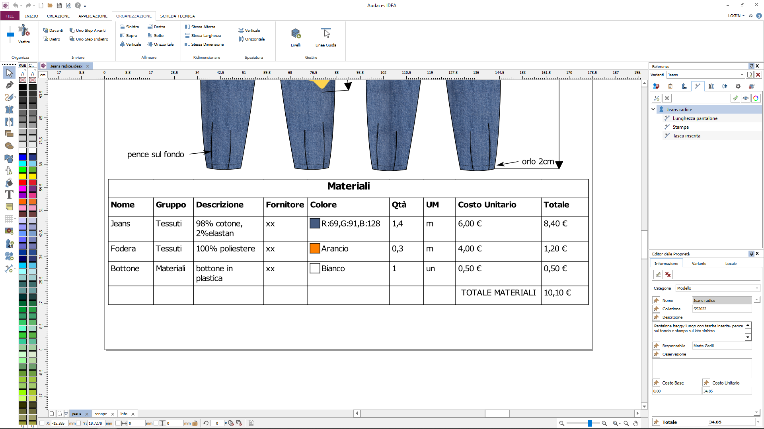The image size is (764, 429).
Task: Select the arrow selection tool
Action: pos(9,73)
